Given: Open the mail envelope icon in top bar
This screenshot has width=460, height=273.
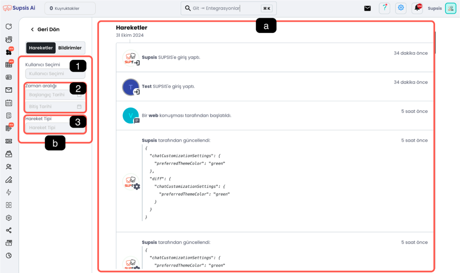Looking at the screenshot, I should click(x=367, y=8).
